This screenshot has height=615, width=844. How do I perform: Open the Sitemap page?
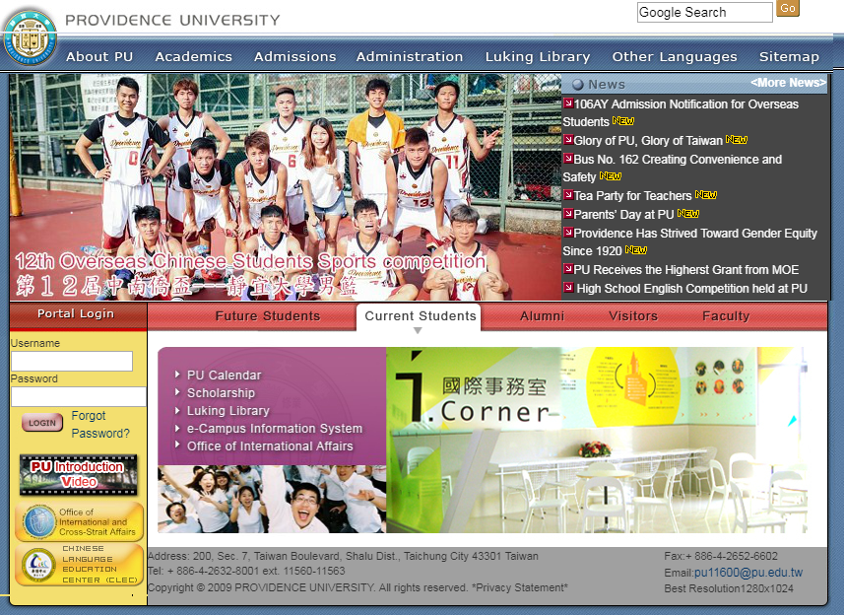pyautogui.click(x=789, y=56)
